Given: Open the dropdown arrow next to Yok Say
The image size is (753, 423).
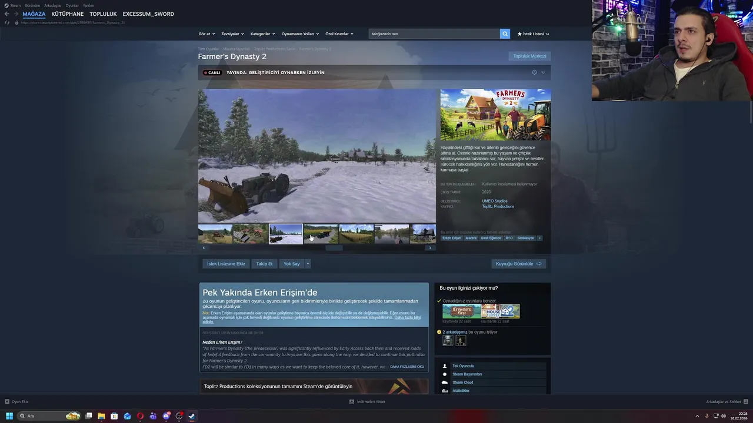Looking at the screenshot, I should coord(307,264).
